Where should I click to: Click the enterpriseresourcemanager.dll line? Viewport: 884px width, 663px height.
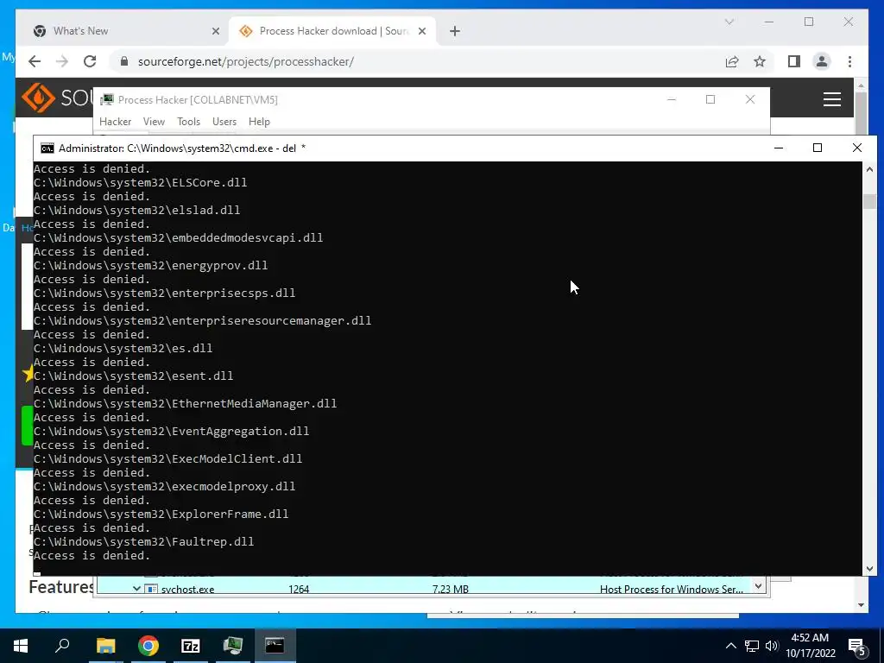click(x=202, y=321)
